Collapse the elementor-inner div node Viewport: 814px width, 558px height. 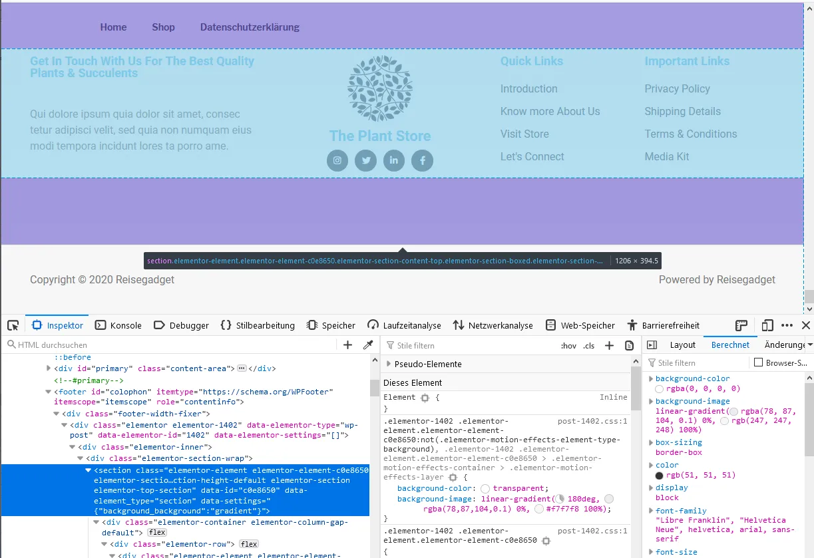click(73, 447)
